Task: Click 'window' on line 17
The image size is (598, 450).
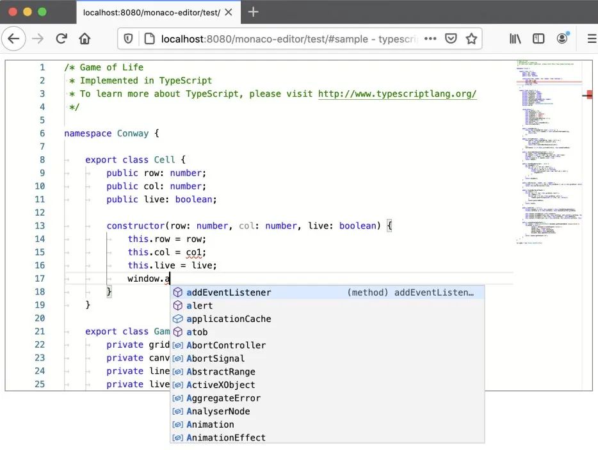Action: (143, 279)
